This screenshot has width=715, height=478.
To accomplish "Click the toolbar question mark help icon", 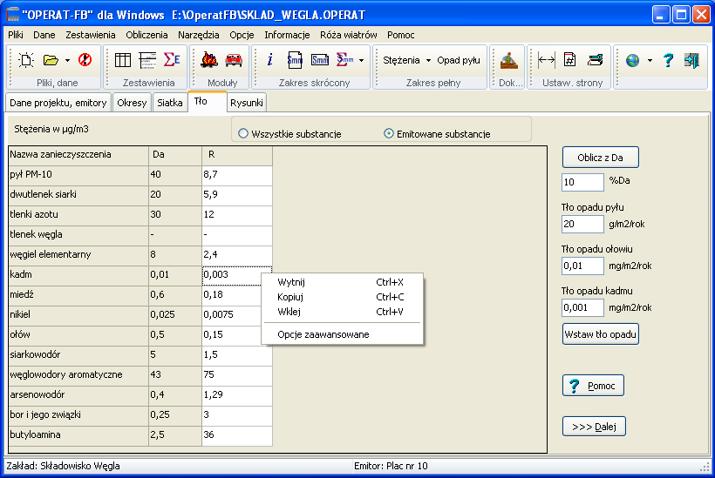I will point(668,60).
